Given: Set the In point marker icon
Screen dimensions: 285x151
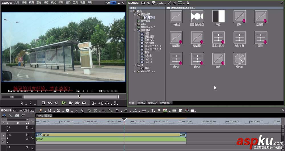Looking at the screenshot, I should [x=22, y=103].
